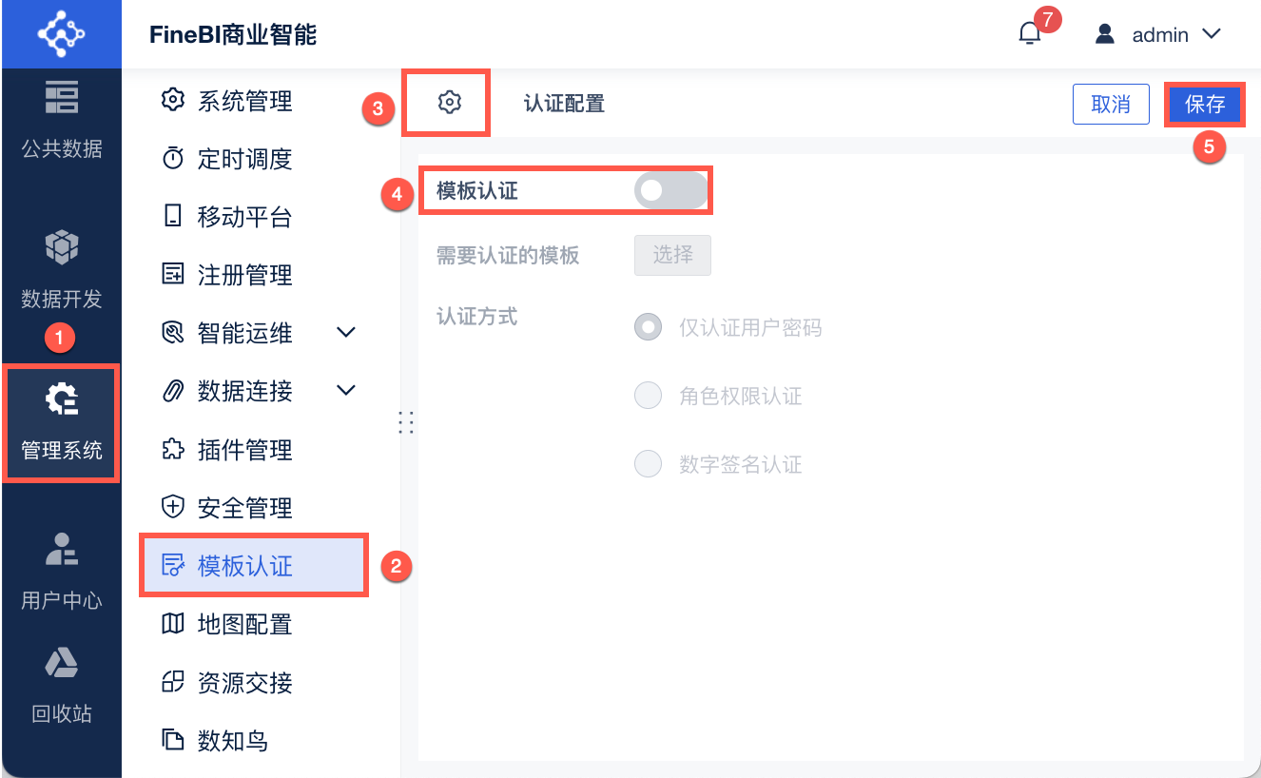Open the notification bell
The width and height of the screenshot is (1261, 778).
click(x=1030, y=35)
